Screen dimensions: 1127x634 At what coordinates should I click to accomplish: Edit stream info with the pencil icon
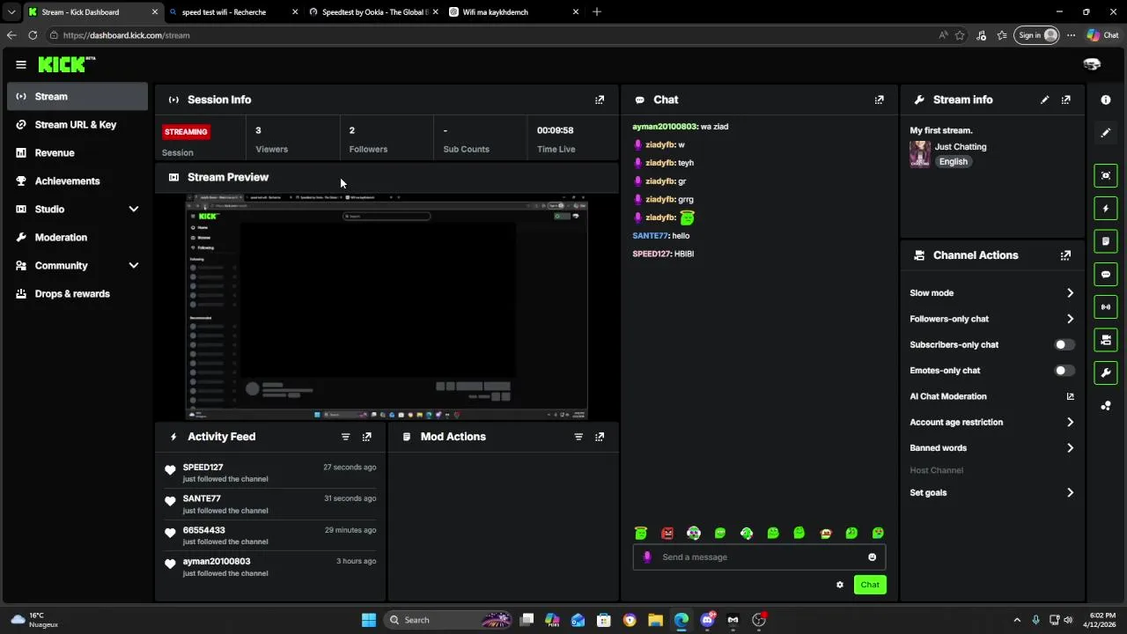(x=1044, y=100)
